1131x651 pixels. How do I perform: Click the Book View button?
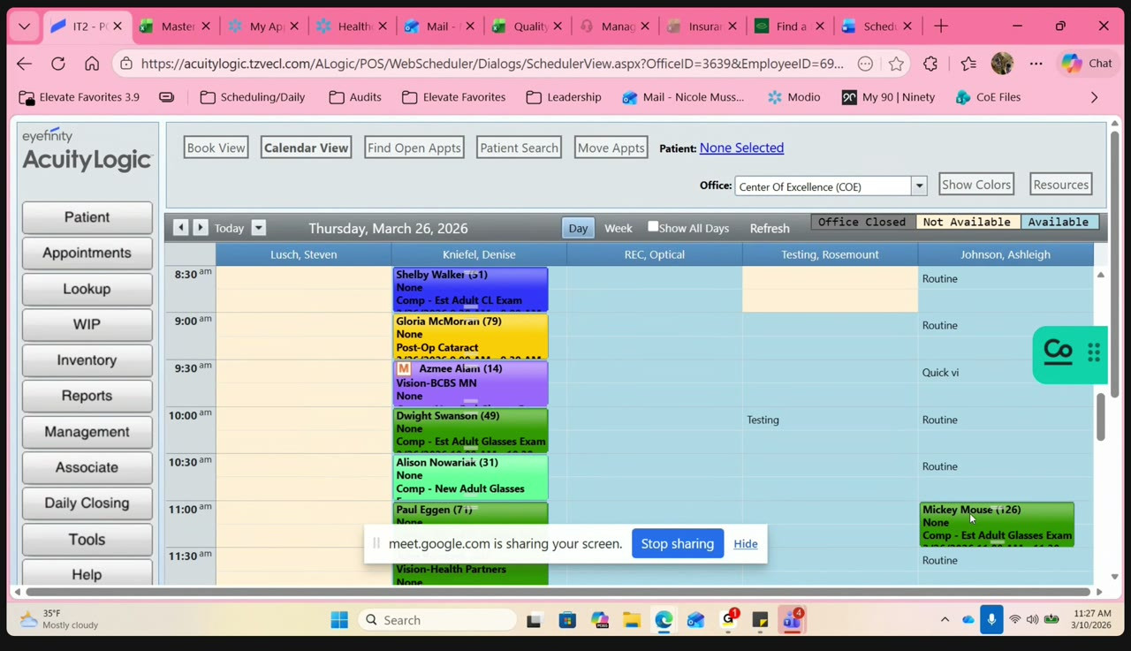pos(216,148)
